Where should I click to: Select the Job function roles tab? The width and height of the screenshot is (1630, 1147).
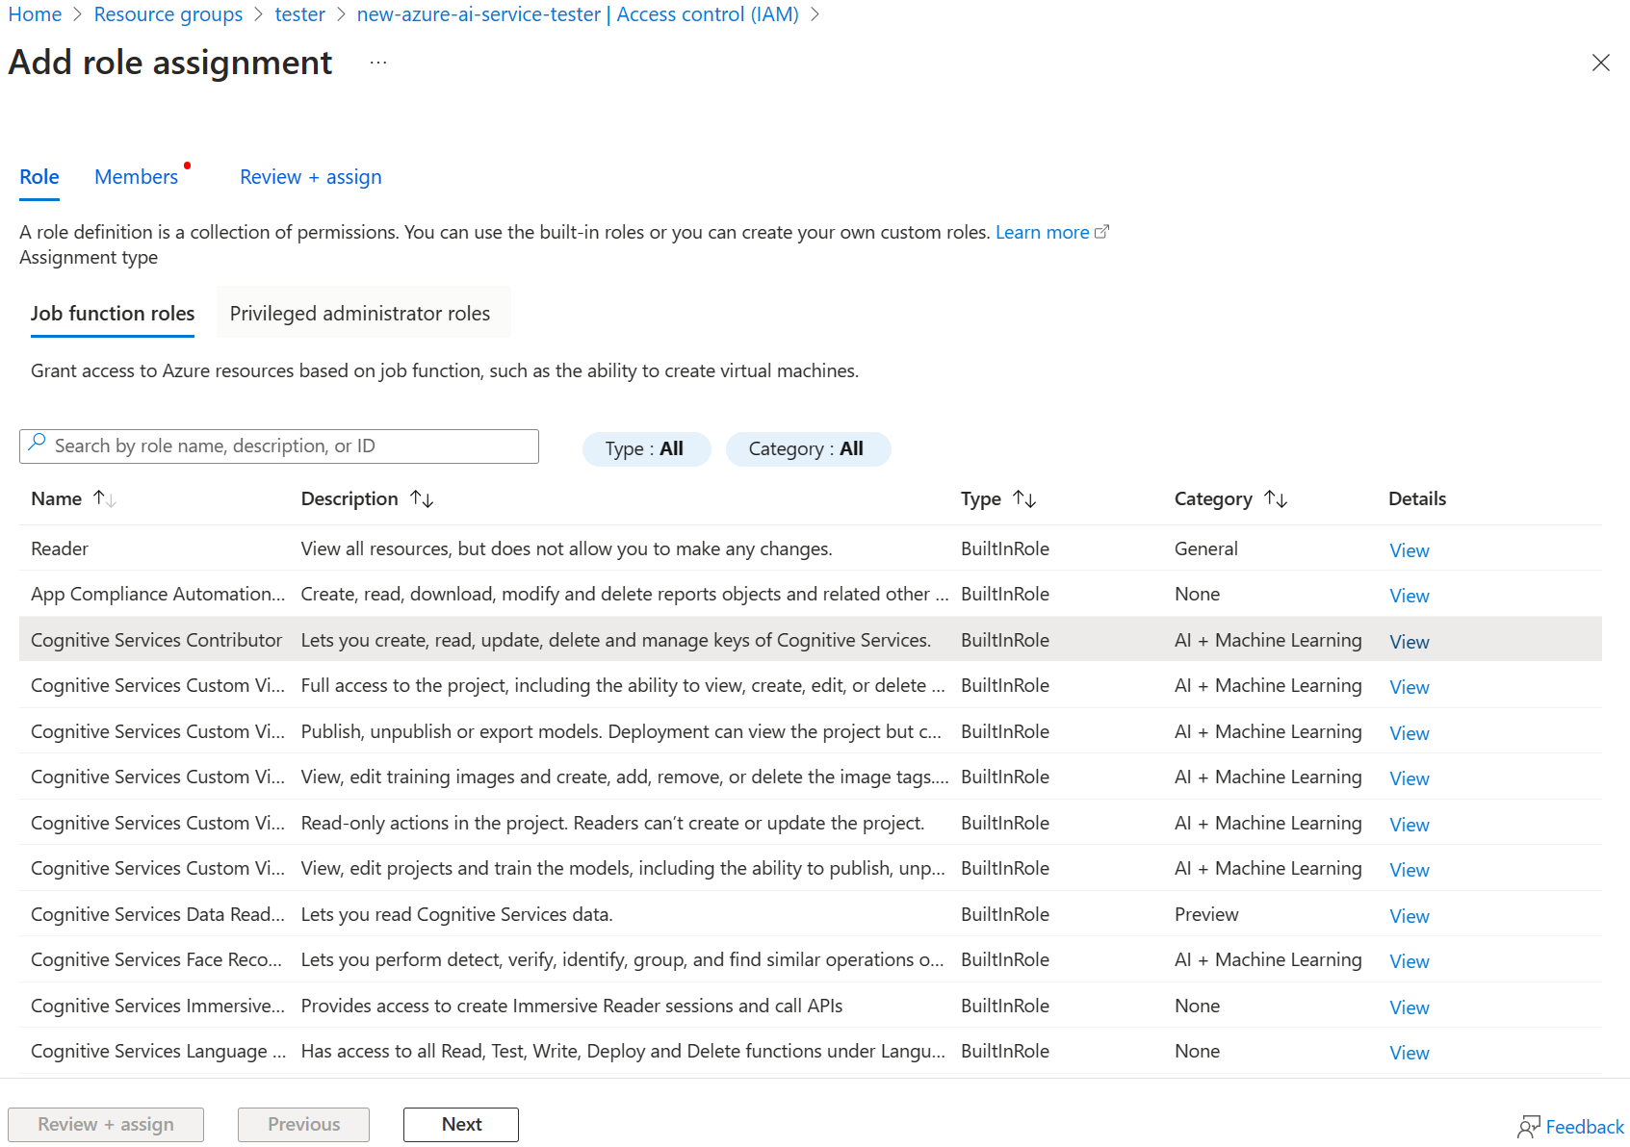click(113, 314)
